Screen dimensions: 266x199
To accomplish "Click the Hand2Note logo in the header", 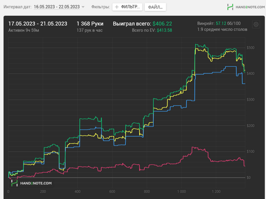I will (246, 7).
